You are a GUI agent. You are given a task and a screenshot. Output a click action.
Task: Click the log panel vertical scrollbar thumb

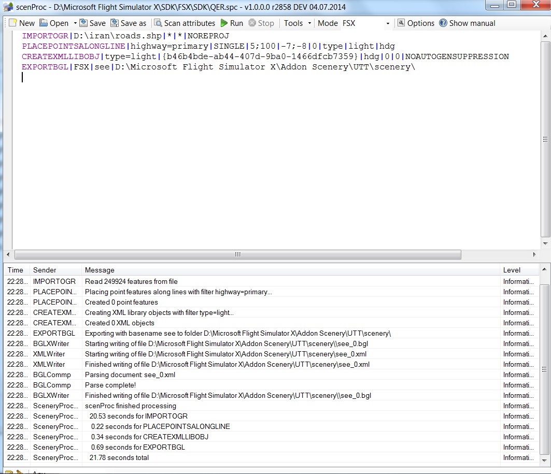[544, 369]
